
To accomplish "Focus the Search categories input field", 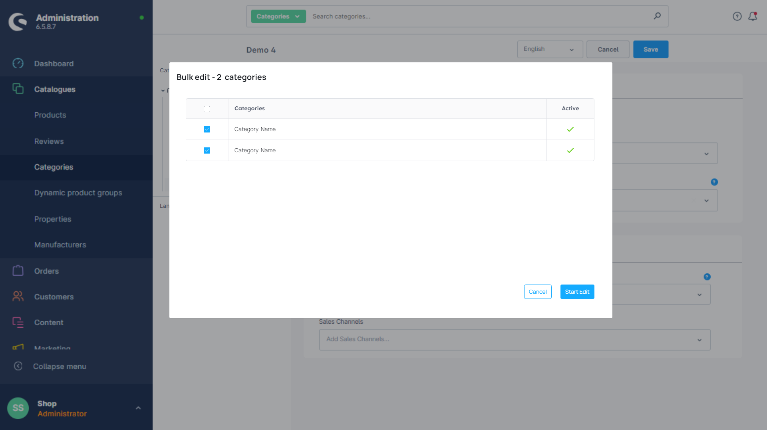I will 479,16.
